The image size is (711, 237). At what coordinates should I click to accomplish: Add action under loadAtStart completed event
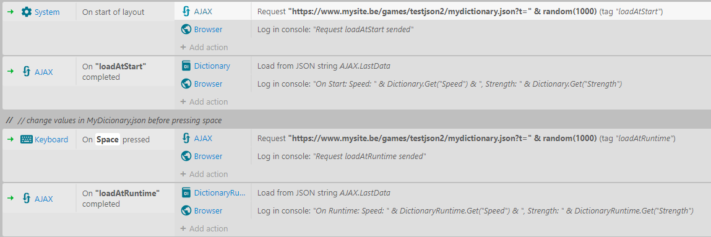(x=204, y=101)
